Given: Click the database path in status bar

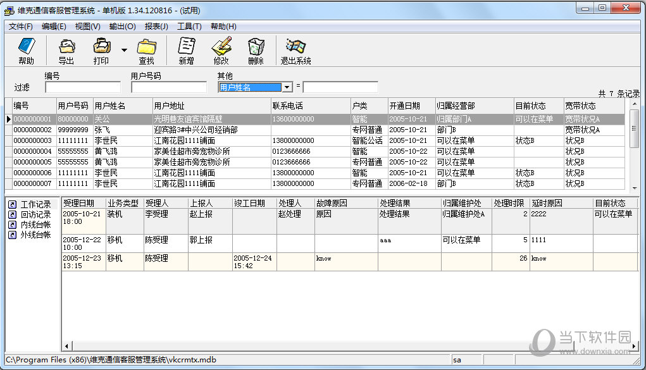Looking at the screenshot, I should click(111, 360).
